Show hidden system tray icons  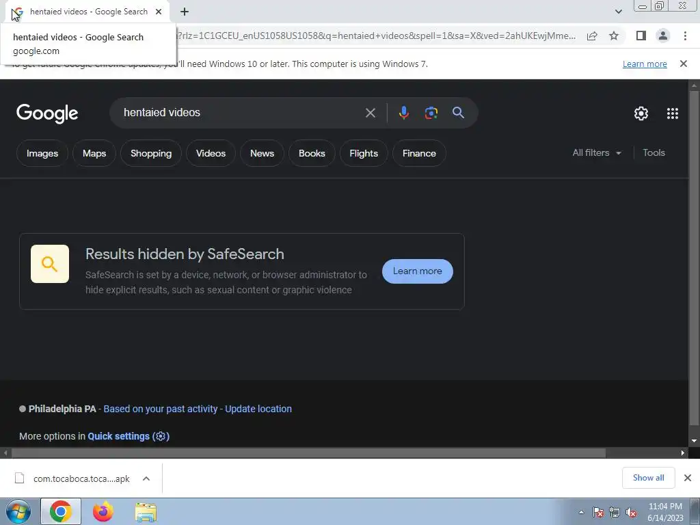tap(581, 512)
